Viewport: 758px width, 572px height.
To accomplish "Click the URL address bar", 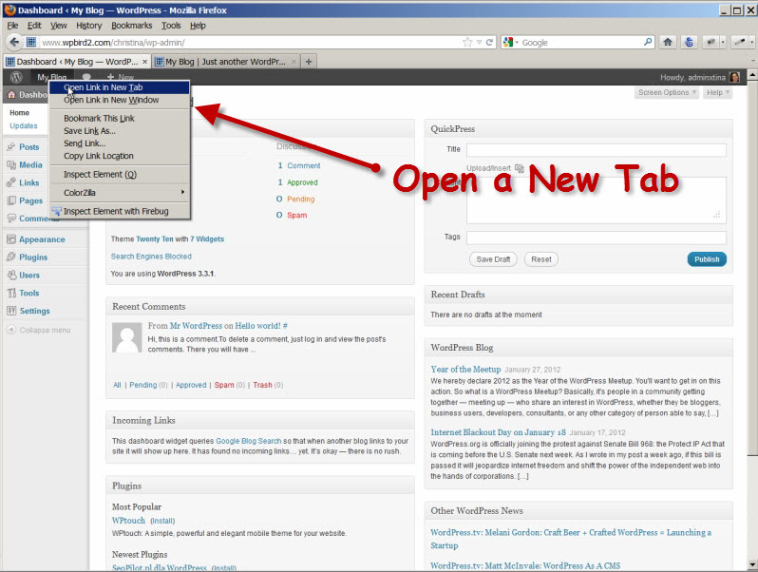I will 249,43.
